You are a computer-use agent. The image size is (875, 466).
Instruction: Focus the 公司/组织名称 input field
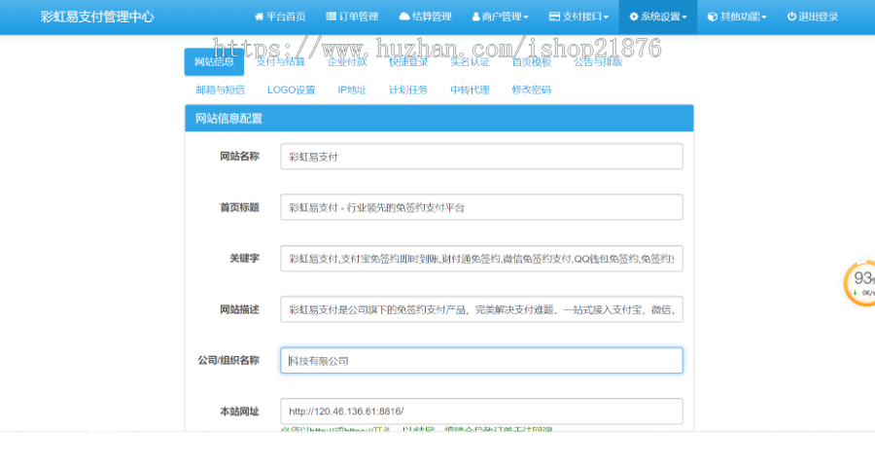[481, 361]
